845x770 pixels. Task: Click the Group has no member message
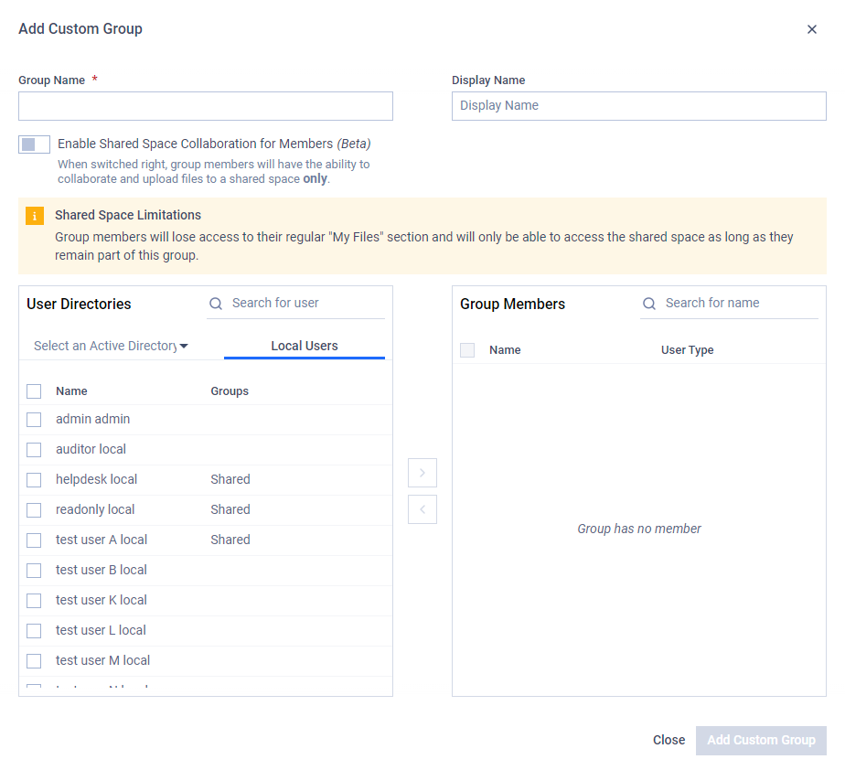click(639, 529)
